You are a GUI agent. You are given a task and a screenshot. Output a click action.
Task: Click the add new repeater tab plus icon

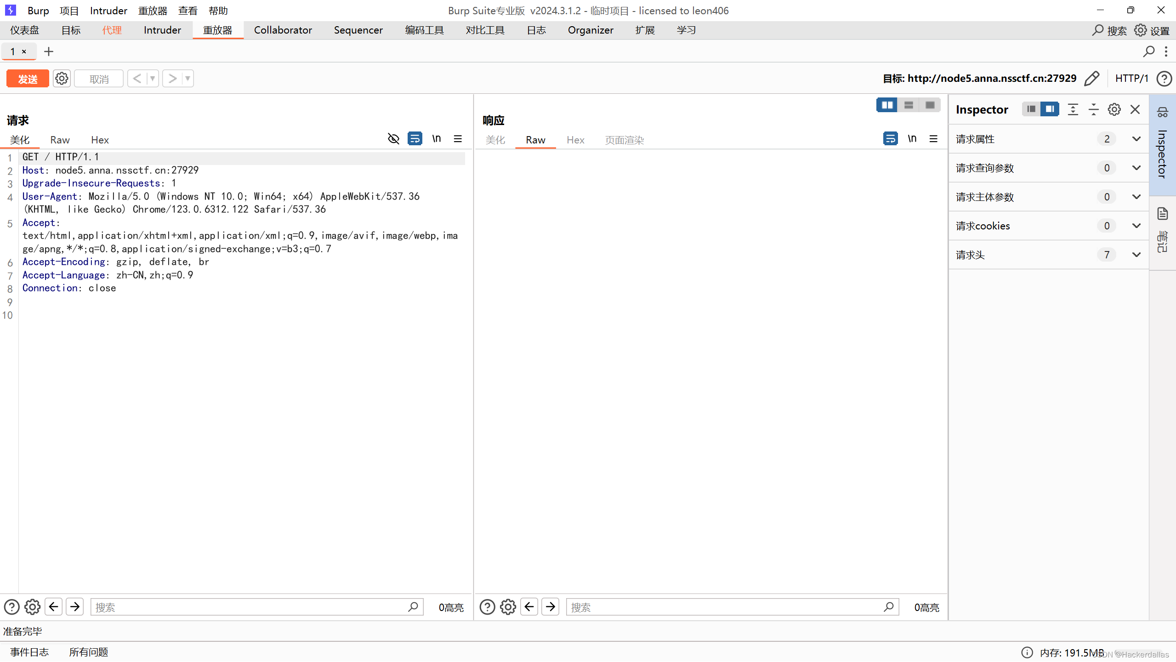pyautogui.click(x=48, y=51)
